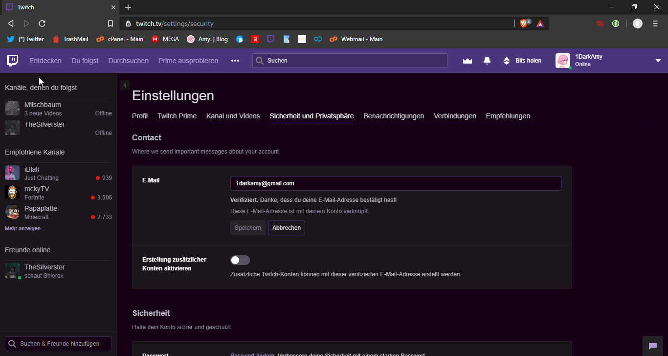Click the Bits holen diamond icon
This screenshot has height=356, width=668.
click(x=506, y=60)
